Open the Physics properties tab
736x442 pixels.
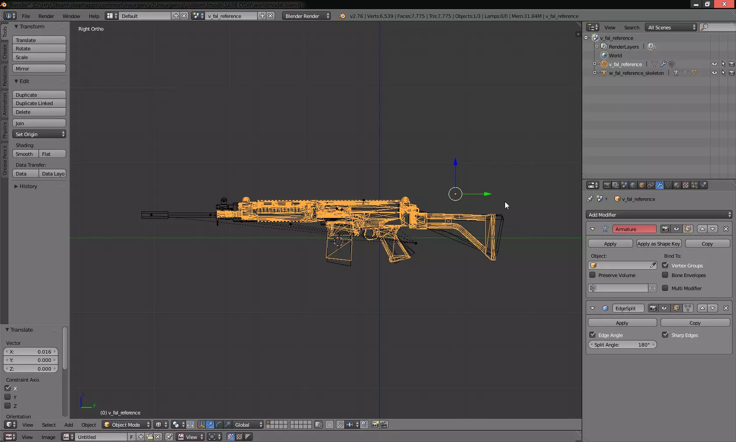[x=703, y=185]
